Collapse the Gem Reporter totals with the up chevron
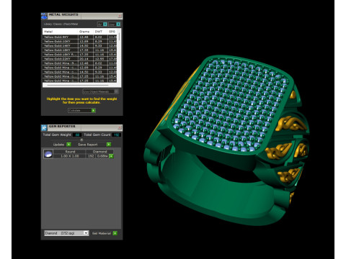The width and height of the screenshot is (346, 259). point(81,140)
